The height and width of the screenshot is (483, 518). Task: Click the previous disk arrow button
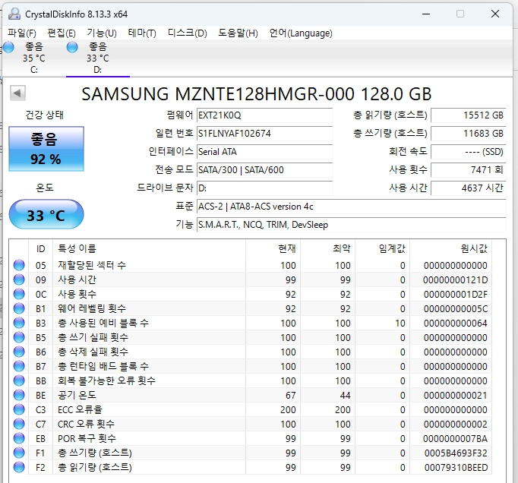point(17,93)
